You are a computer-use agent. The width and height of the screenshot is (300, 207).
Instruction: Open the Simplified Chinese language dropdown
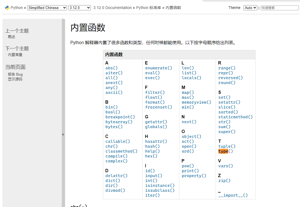(47, 8)
